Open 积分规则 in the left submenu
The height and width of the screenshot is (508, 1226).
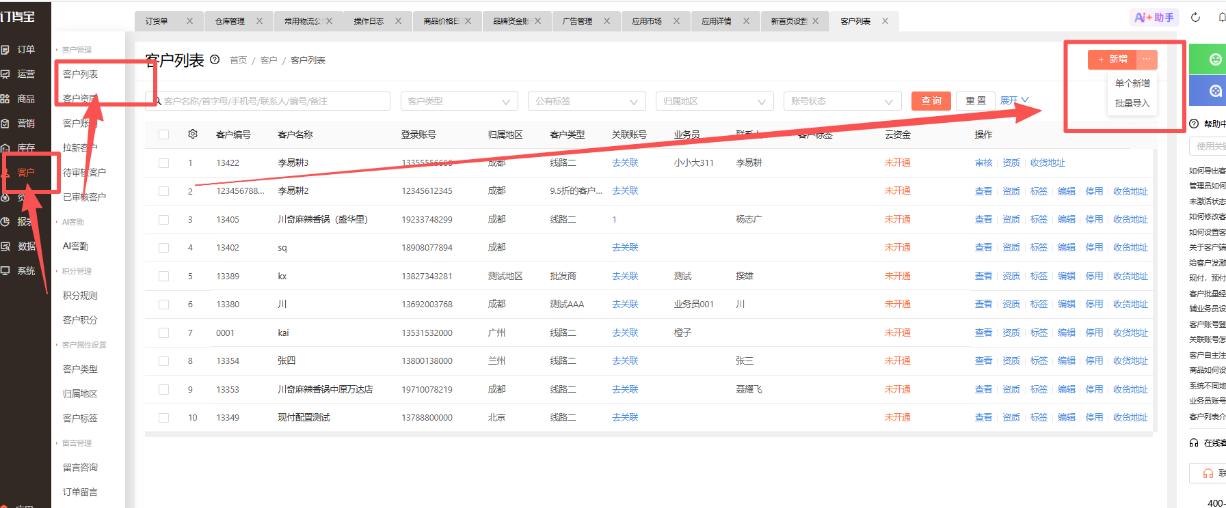[80, 295]
